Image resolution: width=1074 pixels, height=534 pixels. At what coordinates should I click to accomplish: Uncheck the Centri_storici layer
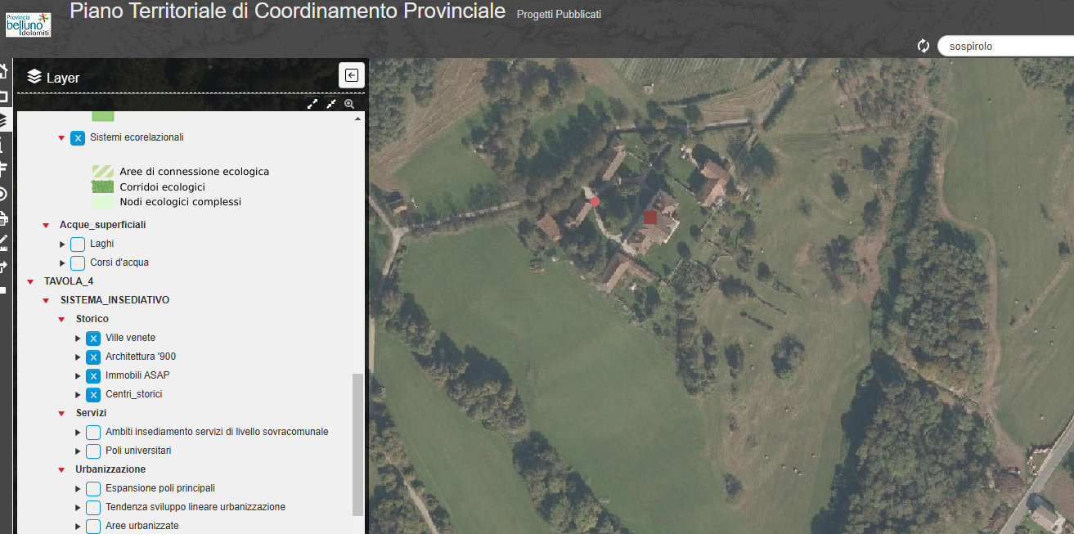coord(93,395)
